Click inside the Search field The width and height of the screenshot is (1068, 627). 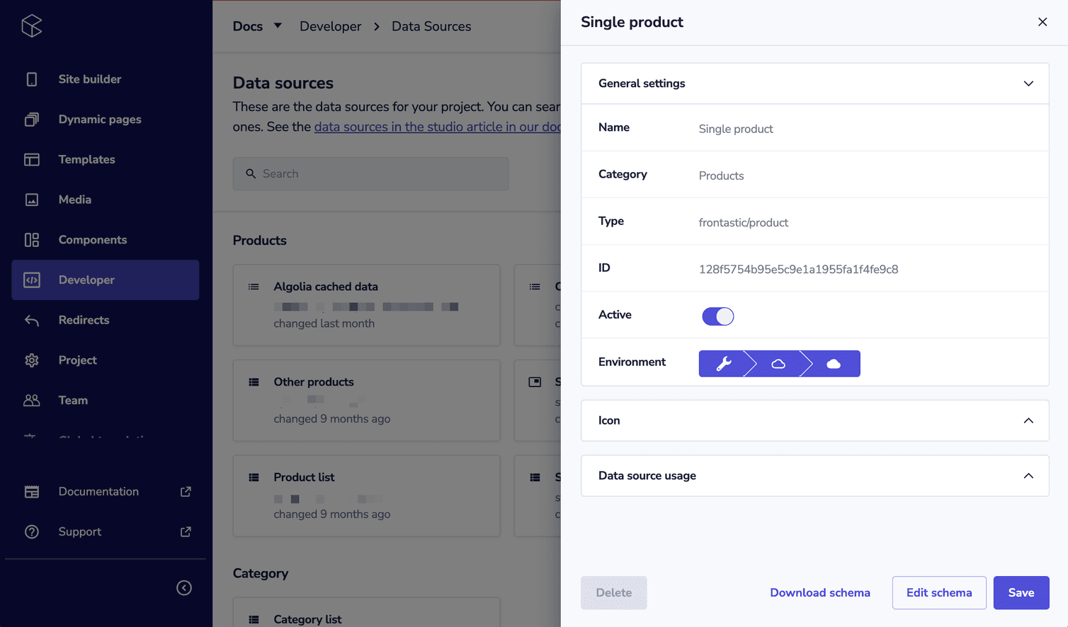pos(370,173)
